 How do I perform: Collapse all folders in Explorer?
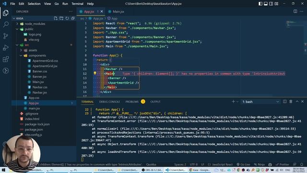73,18
